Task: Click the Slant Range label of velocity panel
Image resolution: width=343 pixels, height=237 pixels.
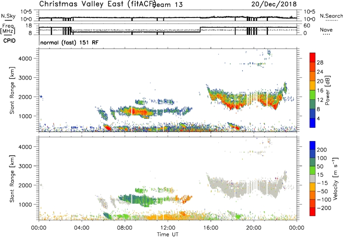Action: 12,179
